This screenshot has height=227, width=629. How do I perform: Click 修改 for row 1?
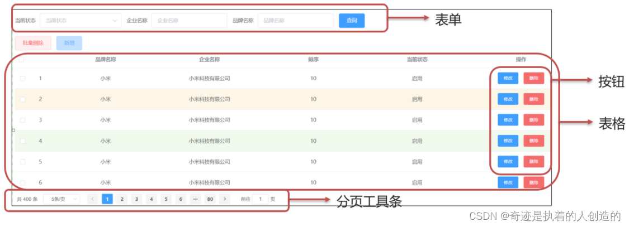click(508, 79)
